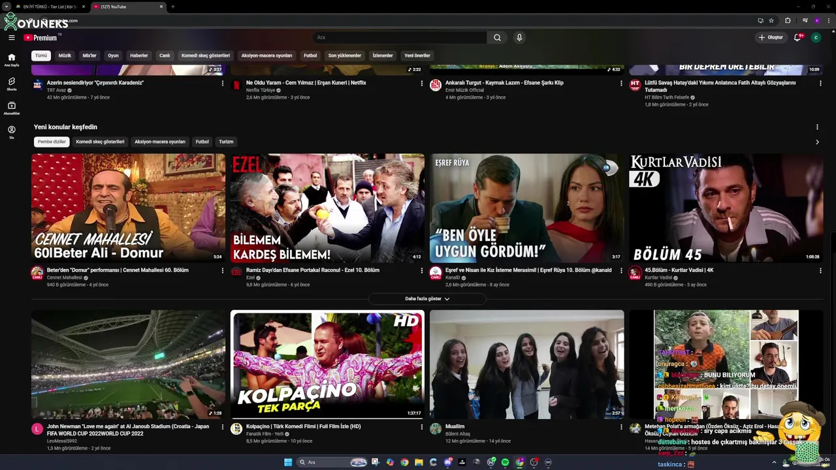This screenshot has height=470, width=836.
Task: Click the Windows Start button
Action: click(x=288, y=462)
